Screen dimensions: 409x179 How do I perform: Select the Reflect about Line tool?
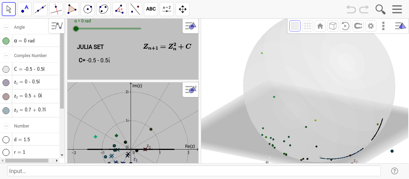[x=135, y=9]
